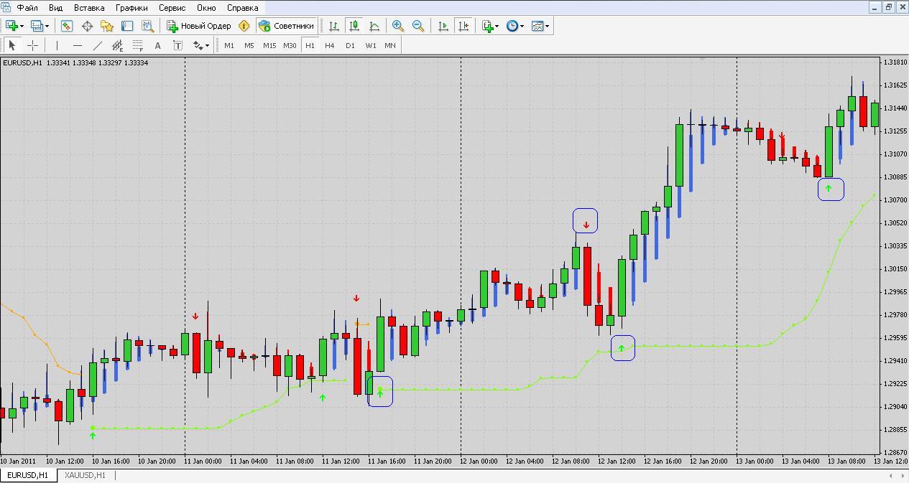This screenshot has width=909, height=483.
Task: Open the Сервис menu
Action: coord(172,8)
